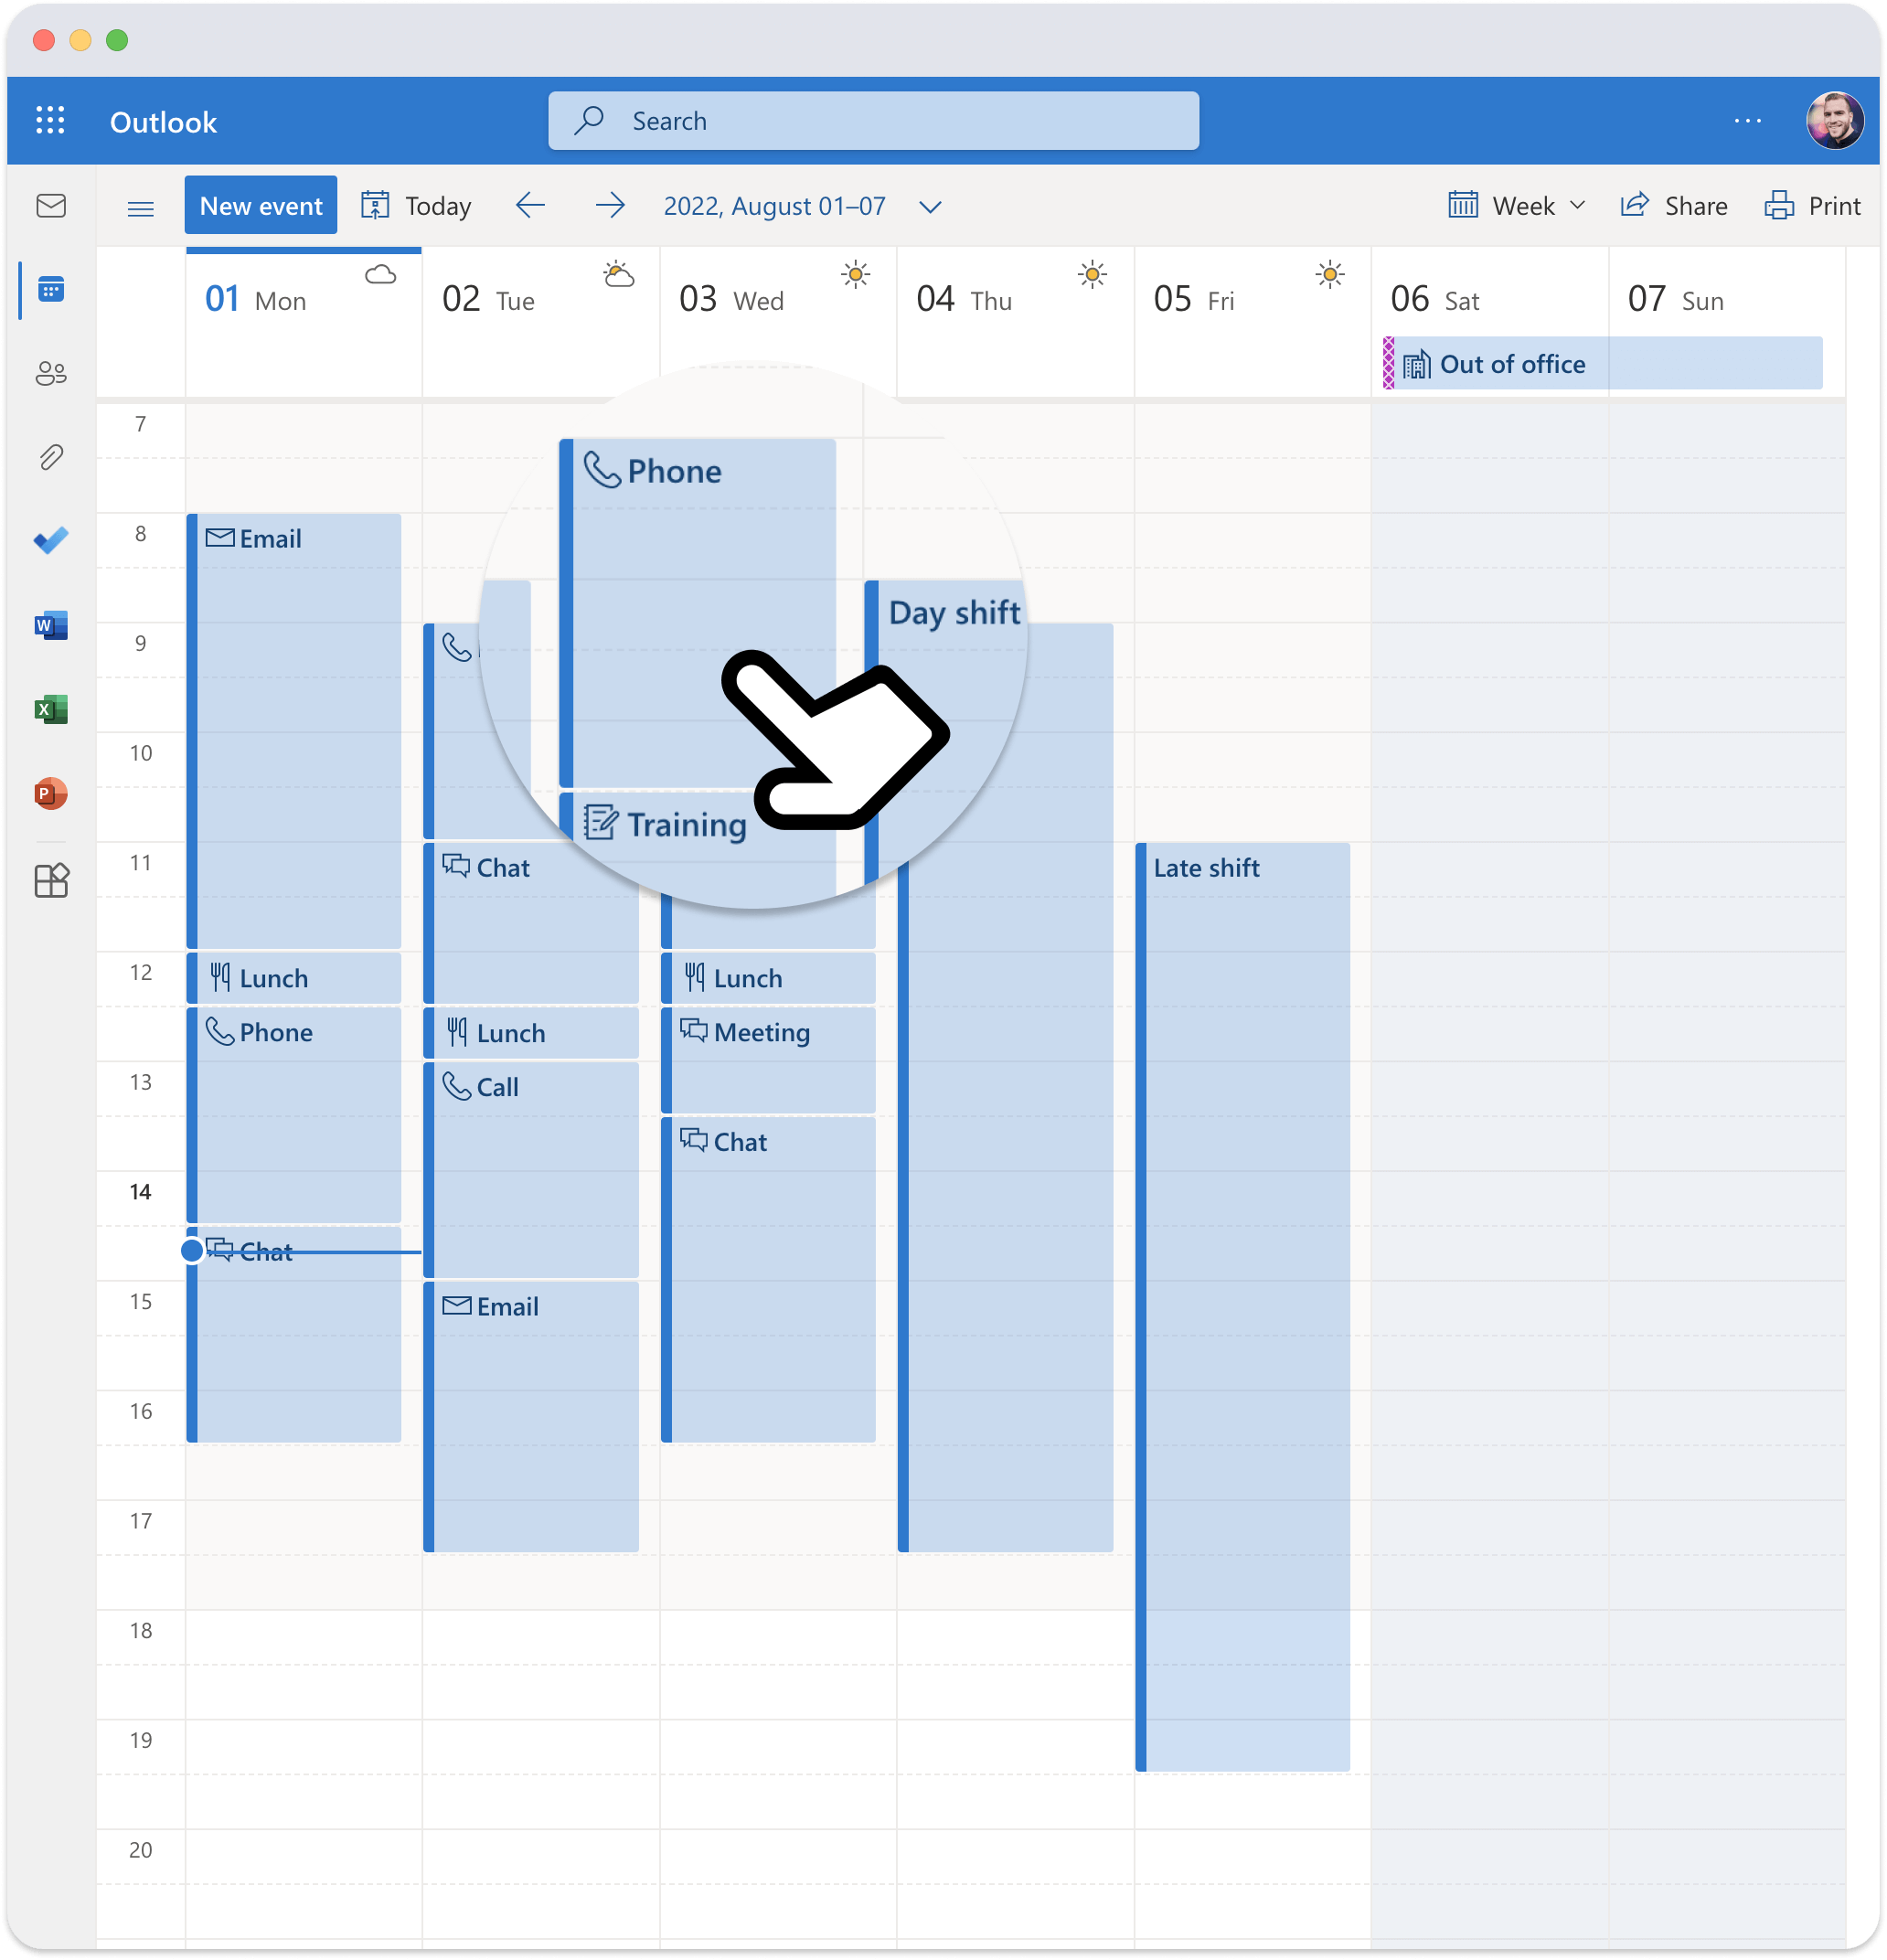Expand the date range picker dropdown
The width and height of the screenshot is (1887, 1960).
[x=932, y=207]
